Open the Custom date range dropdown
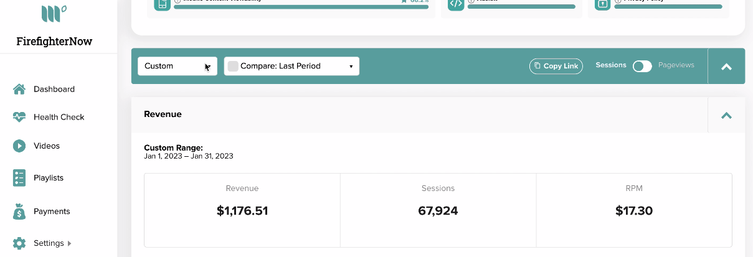Image resolution: width=753 pixels, height=257 pixels. pos(178,66)
